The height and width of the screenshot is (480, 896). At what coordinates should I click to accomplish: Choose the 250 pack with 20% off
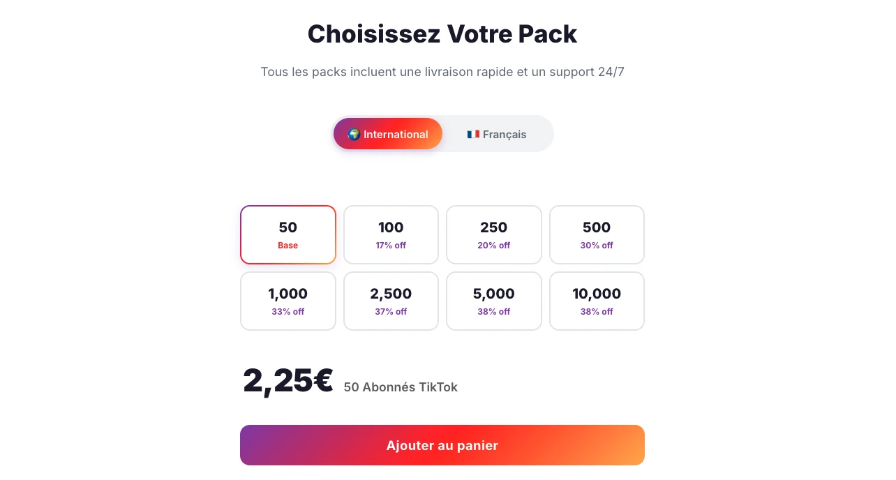point(494,235)
